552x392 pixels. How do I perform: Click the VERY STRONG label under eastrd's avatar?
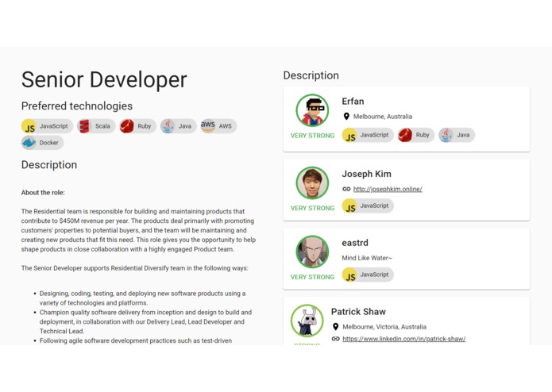312,277
